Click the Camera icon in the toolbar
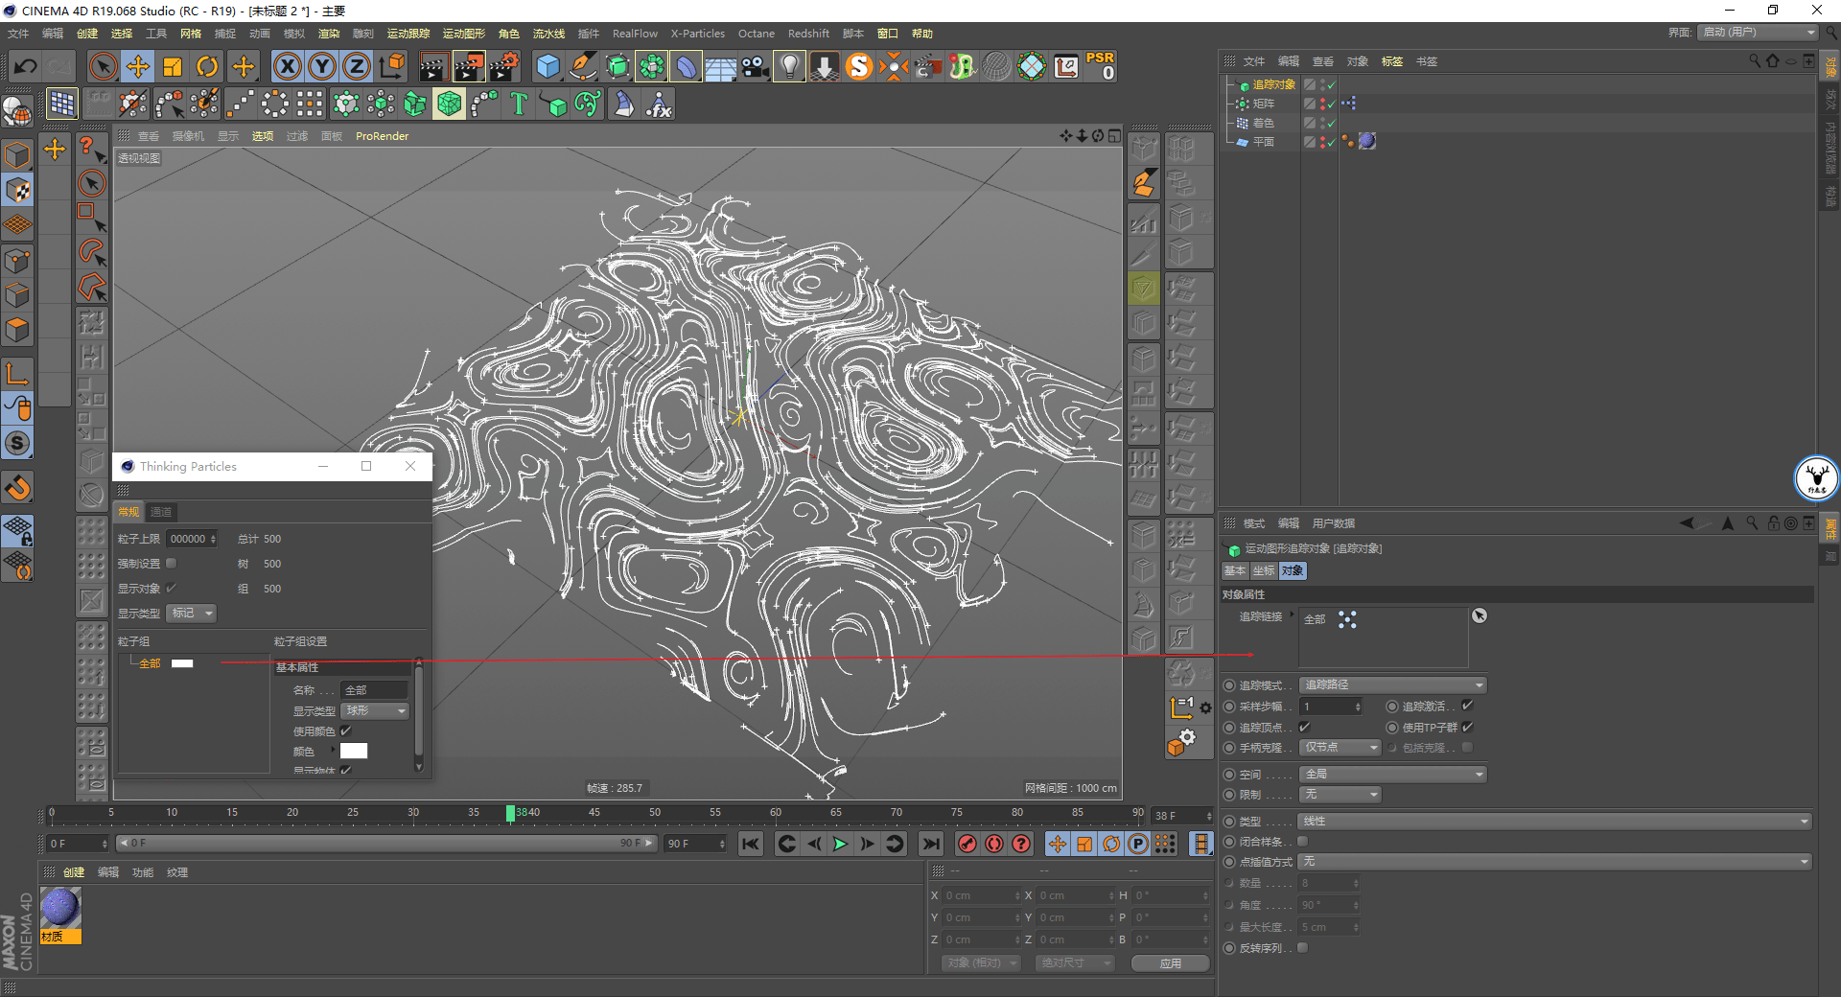This screenshot has width=1841, height=997. tap(755, 66)
